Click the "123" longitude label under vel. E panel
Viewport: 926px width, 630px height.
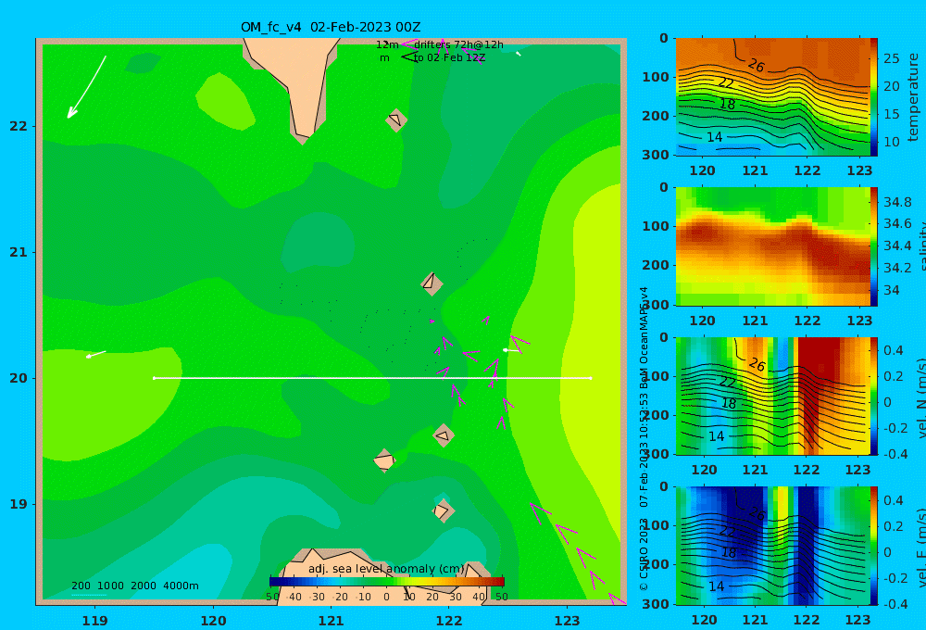click(857, 620)
